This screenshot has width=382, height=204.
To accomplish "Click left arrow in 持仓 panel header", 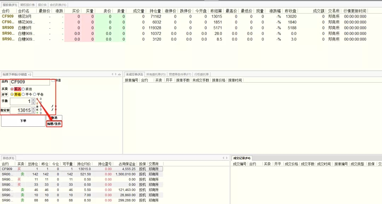I will [223, 158].
